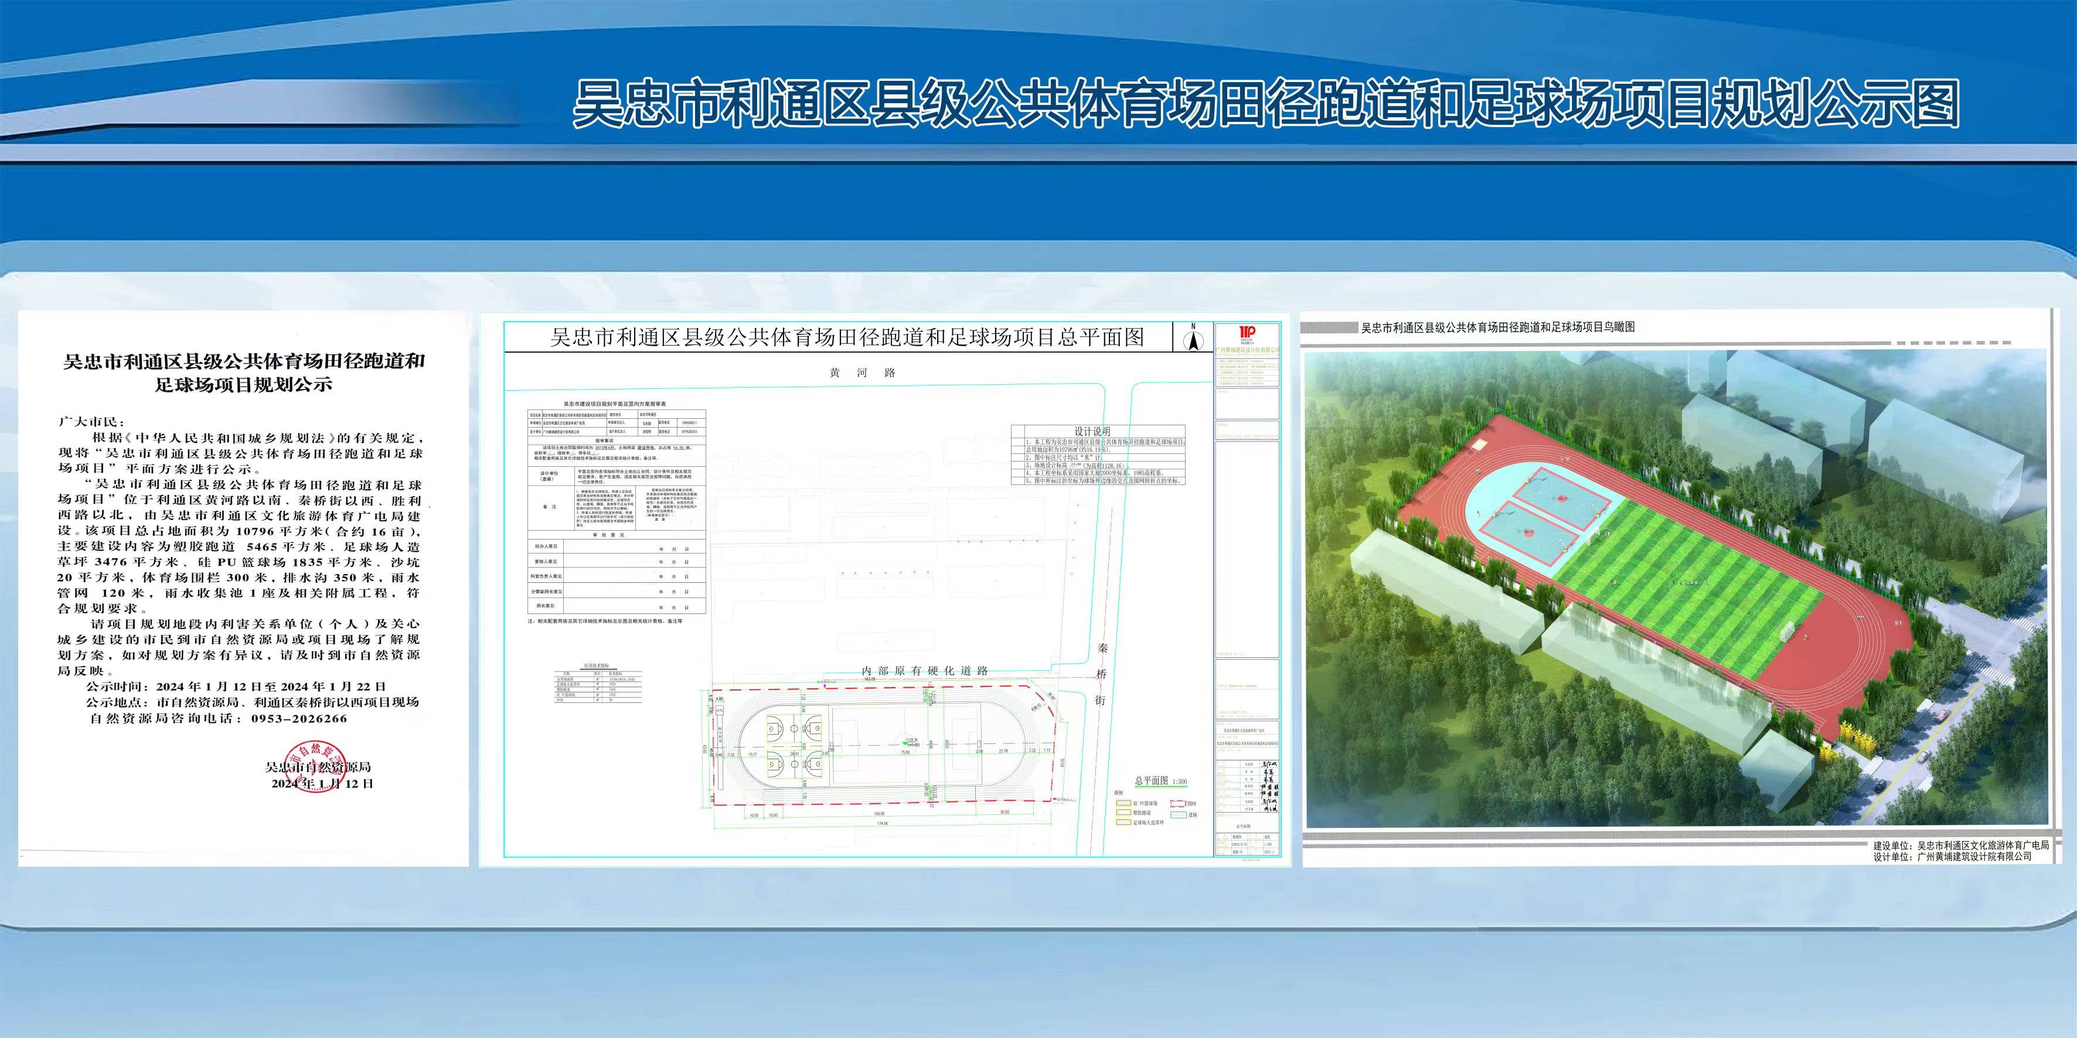Click the footnote starting with 注:相关配套用房
Screen dimensions: 2077x1038
tap(605, 622)
